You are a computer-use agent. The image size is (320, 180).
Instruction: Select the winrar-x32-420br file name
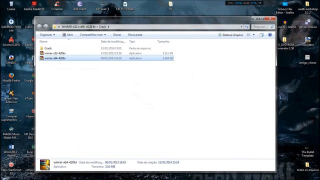point(55,53)
